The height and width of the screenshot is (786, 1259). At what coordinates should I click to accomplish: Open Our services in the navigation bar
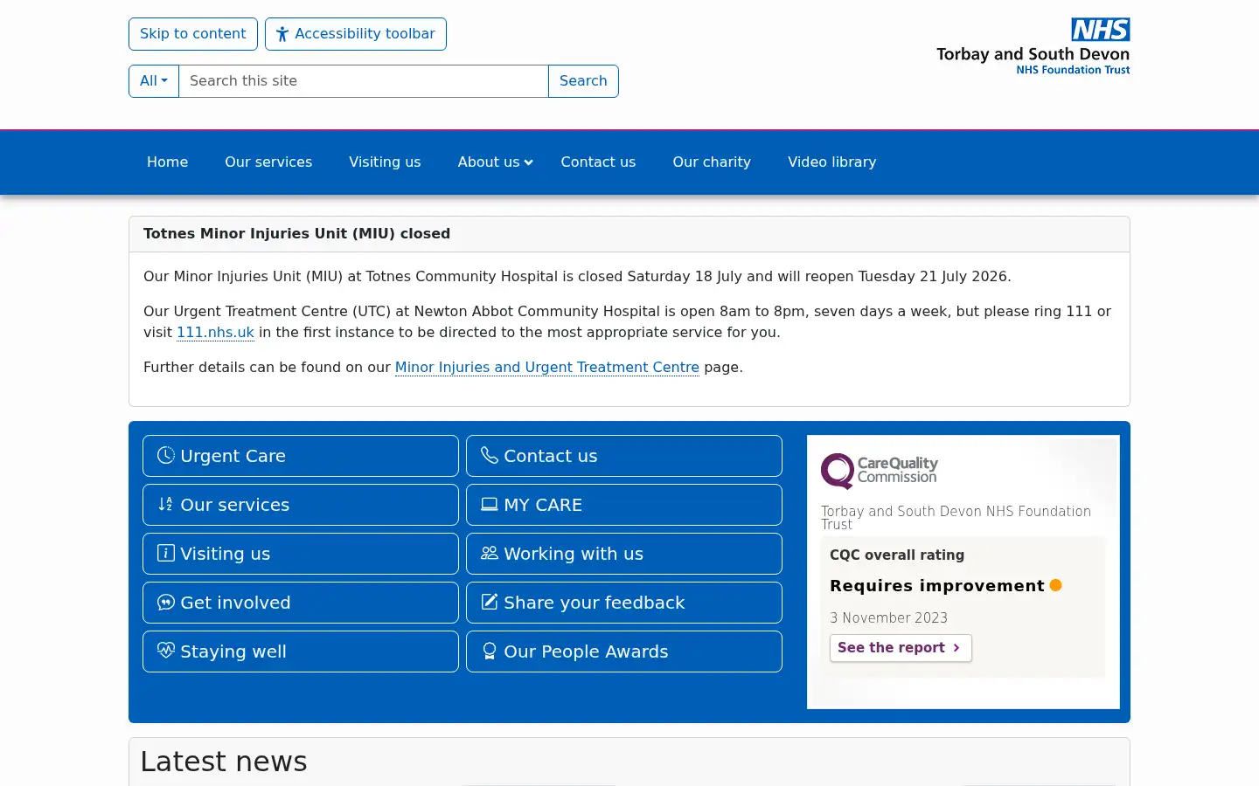pyautogui.click(x=268, y=162)
